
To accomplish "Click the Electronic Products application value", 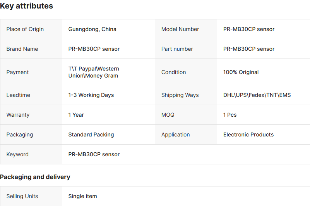I will [x=248, y=135].
